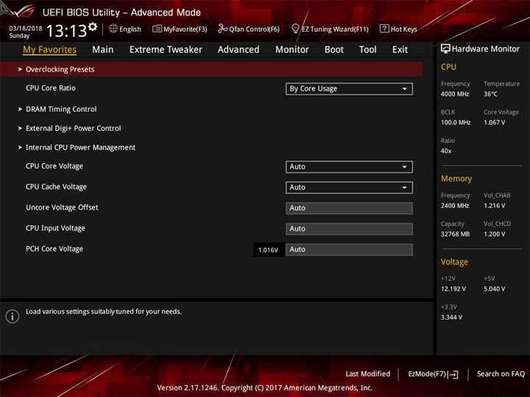This screenshot has width=530, height=397.
Task: Open the CPU Core Ratio dropdown
Action: coord(349,89)
